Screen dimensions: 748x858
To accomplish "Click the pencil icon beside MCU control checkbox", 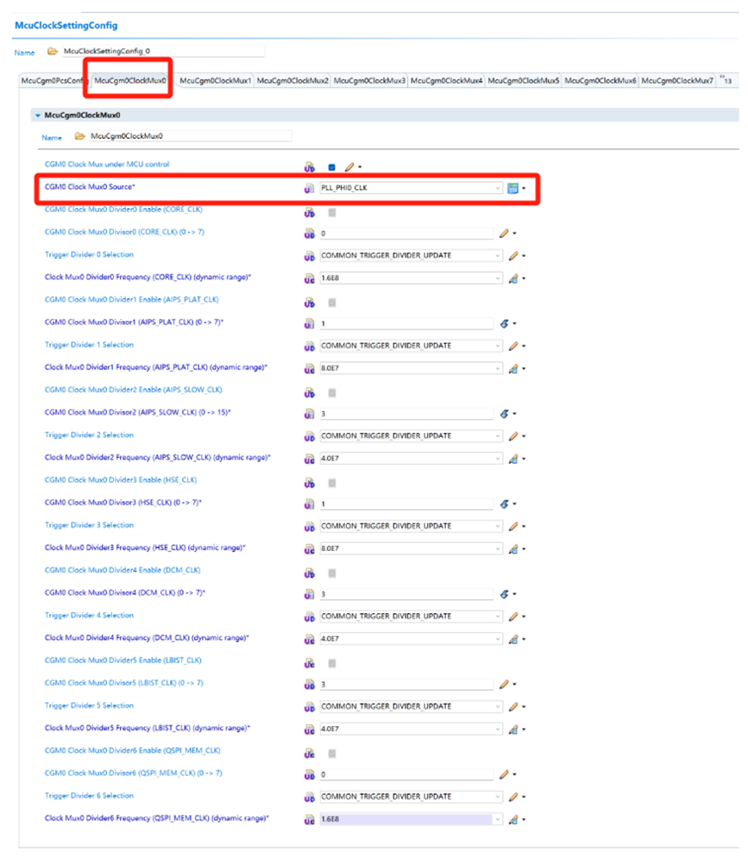I will pyautogui.click(x=349, y=166).
